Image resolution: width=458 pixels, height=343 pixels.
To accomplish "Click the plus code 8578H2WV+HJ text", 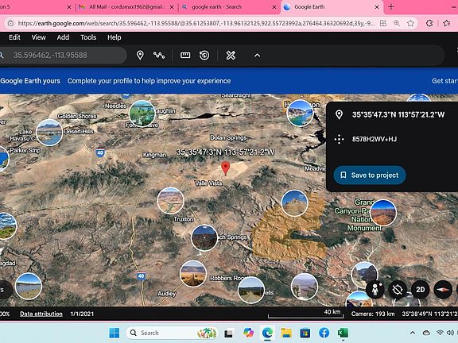I will [x=375, y=139].
